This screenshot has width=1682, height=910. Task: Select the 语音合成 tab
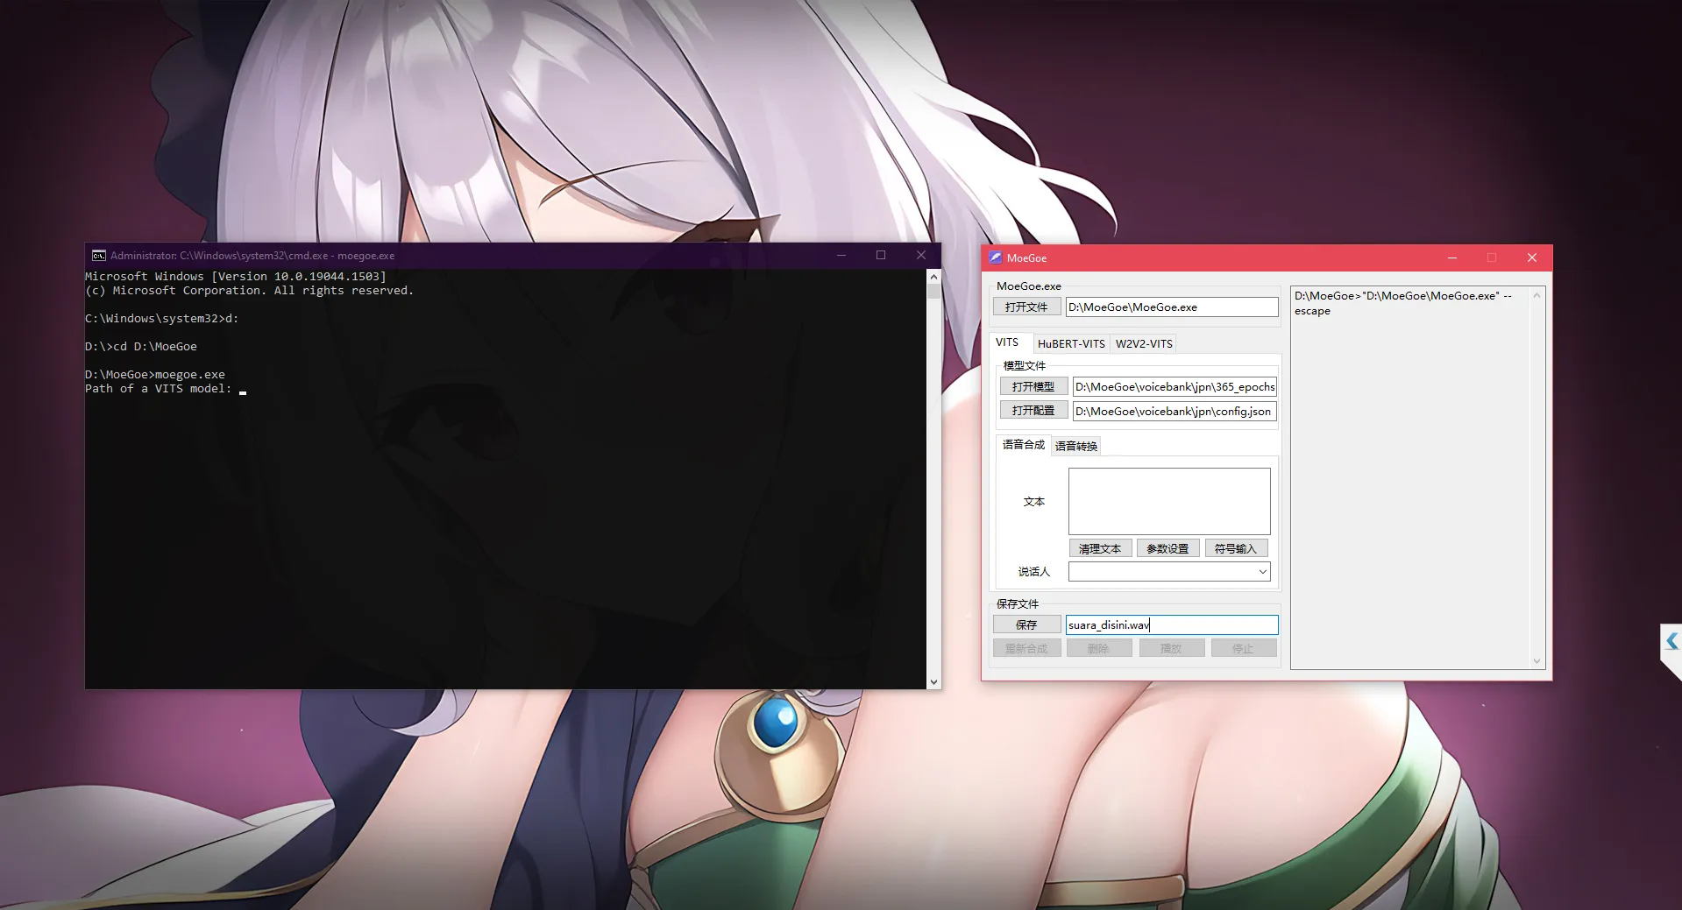(x=1023, y=445)
